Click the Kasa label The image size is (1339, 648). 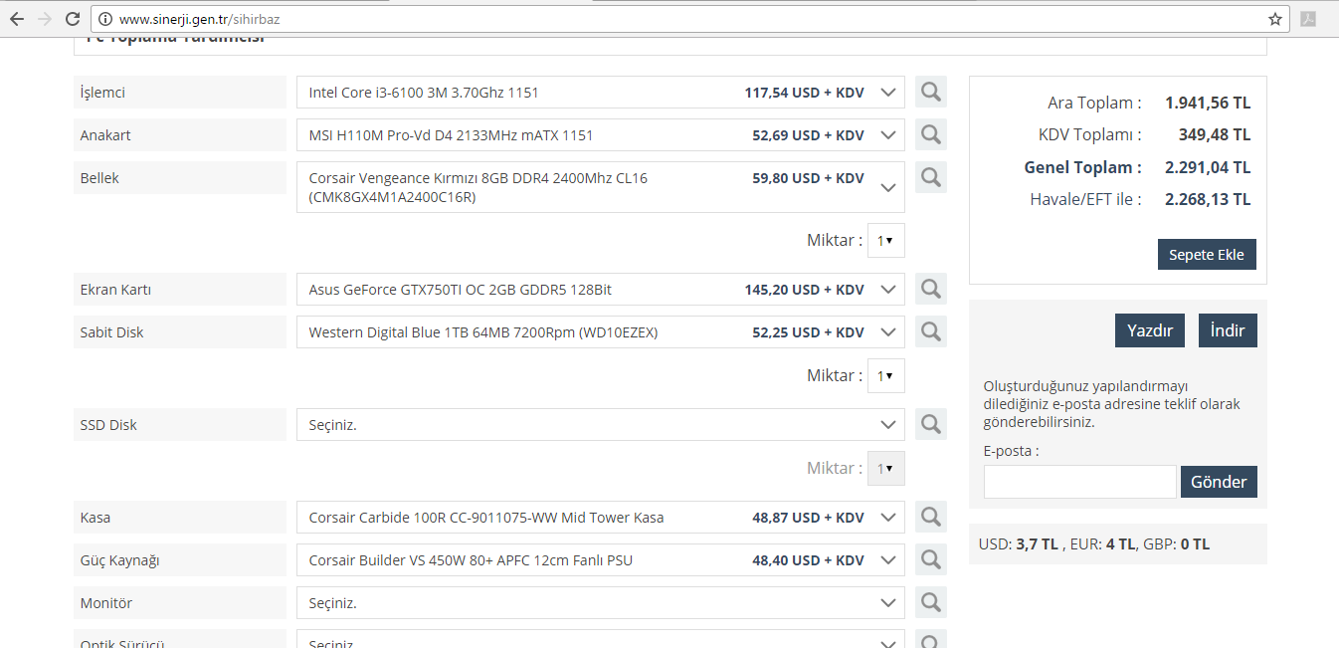[96, 518]
